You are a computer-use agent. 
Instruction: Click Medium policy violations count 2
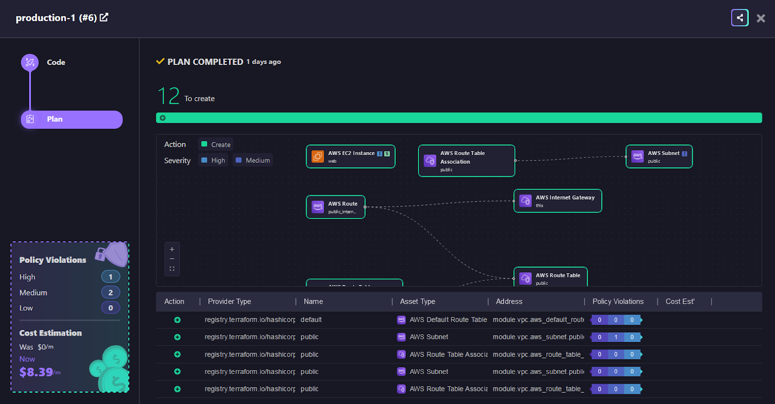(x=110, y=293)
